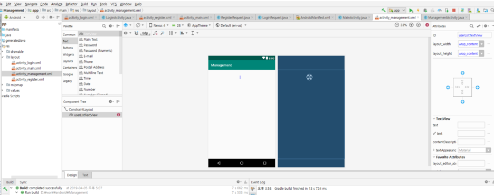Screen dimensions: 494x195
Task: Zoom in the design surface
Action: (412, 25)
